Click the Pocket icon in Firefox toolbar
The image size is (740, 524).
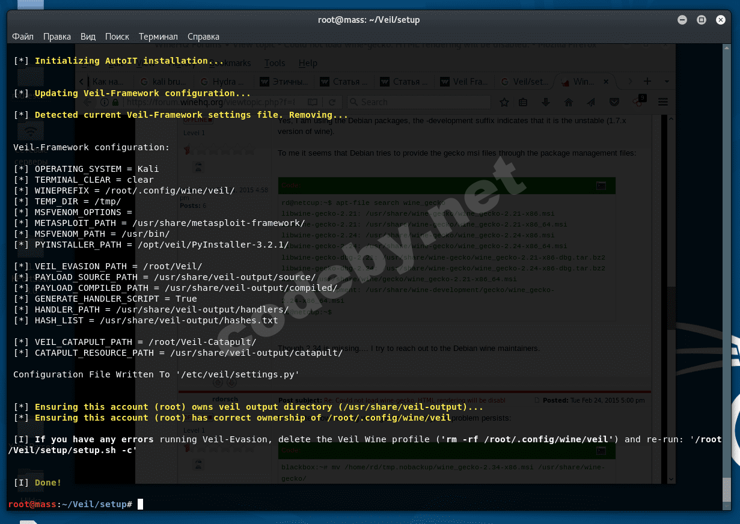(614, 102)
